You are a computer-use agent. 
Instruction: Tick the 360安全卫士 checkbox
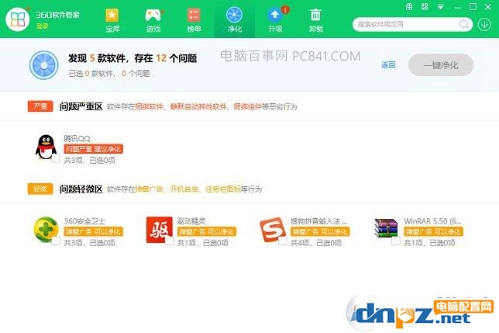(56, 241)
